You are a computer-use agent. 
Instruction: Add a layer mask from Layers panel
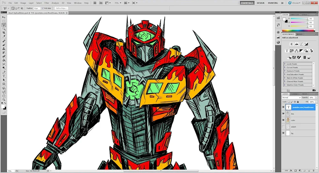(295, 170)
